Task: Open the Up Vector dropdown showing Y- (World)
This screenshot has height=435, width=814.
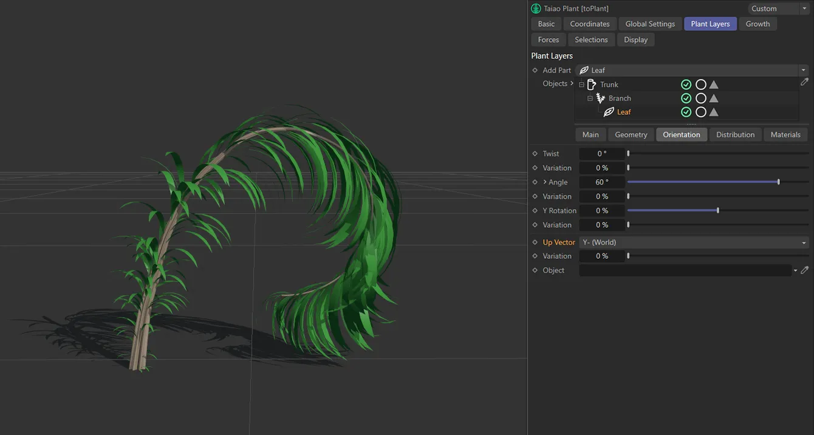Action: coord(694,242)
